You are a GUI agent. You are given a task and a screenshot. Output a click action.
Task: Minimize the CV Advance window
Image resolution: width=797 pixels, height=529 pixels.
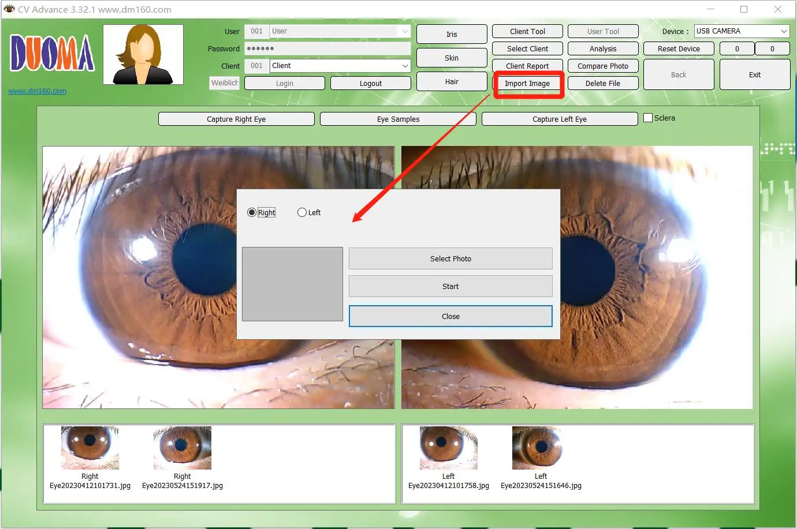pyautogui.click(x=710, y=9)
